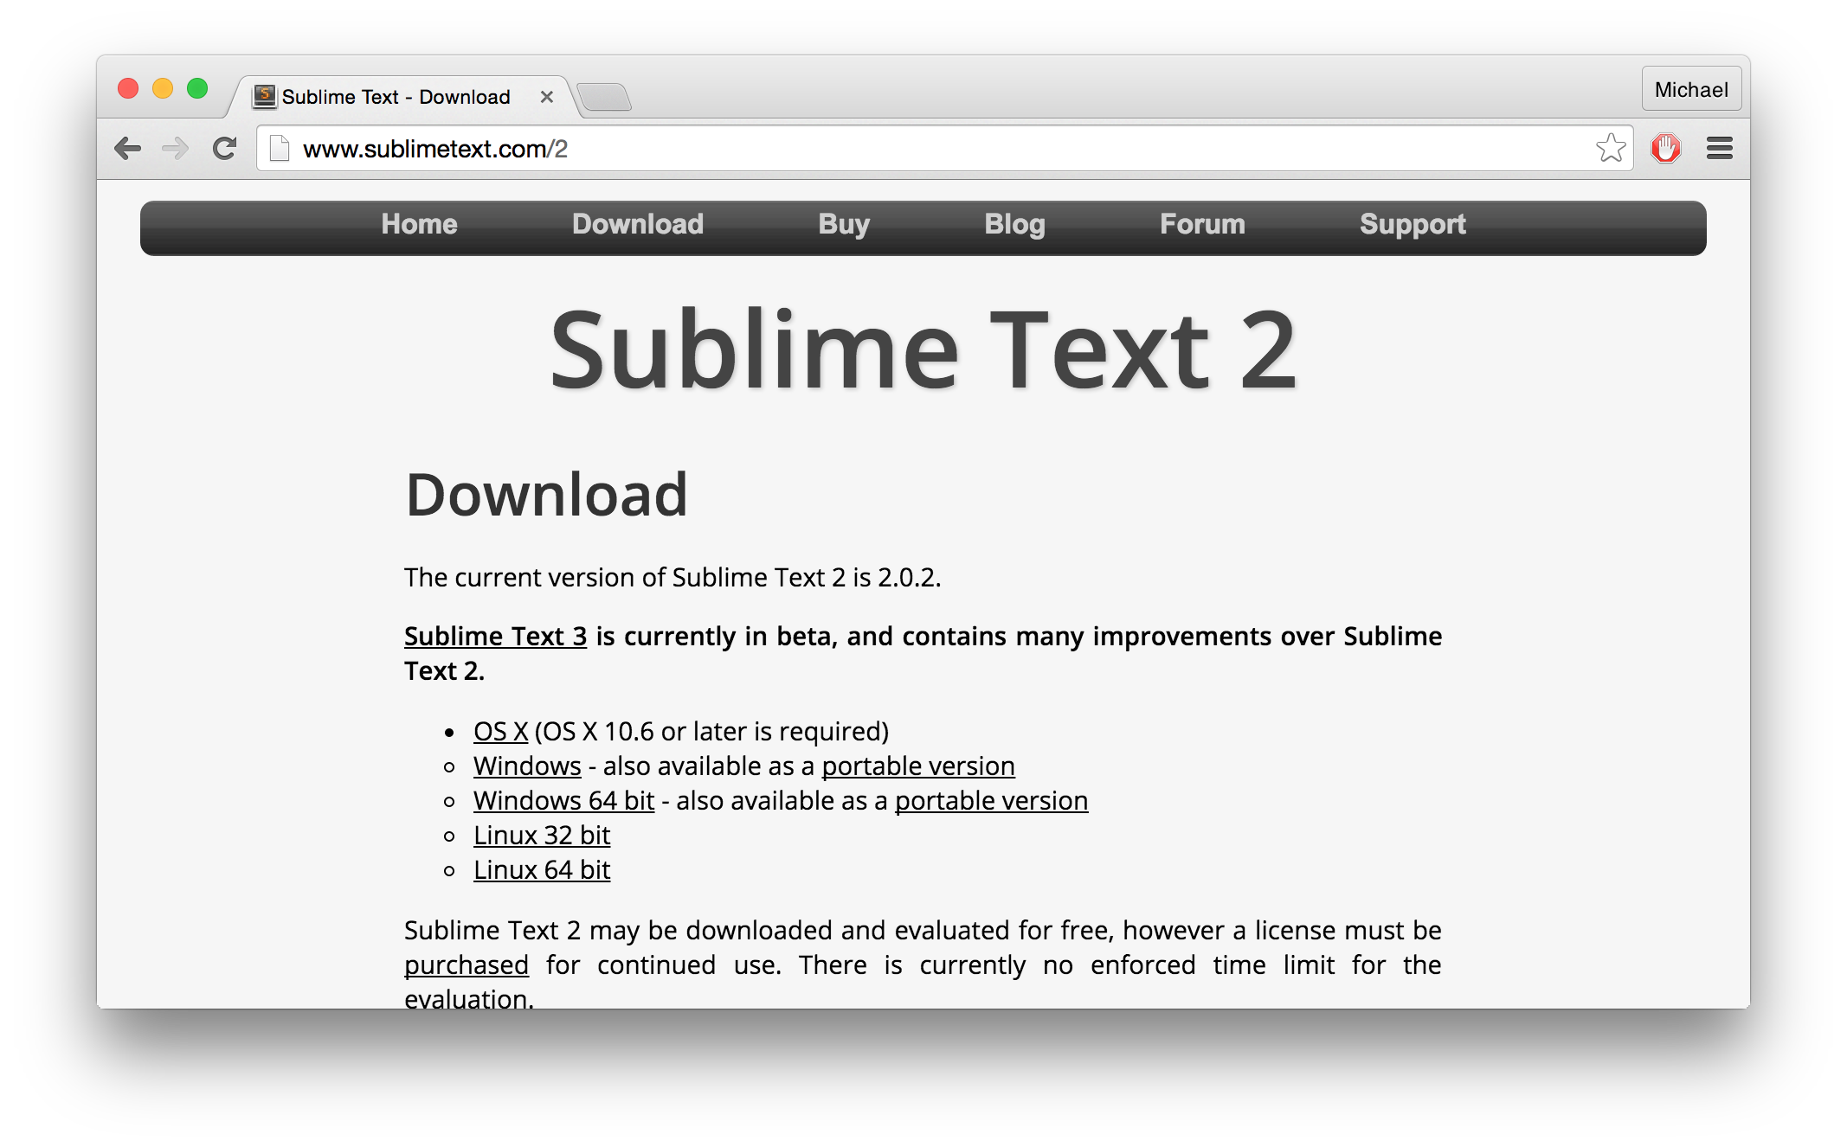This screenshot has height=1147, width=1847.
Task: Open portable version link for Windows 64 bit
Action: point(991,800)
